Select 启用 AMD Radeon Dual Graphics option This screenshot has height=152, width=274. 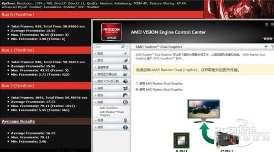coord(137,83)
